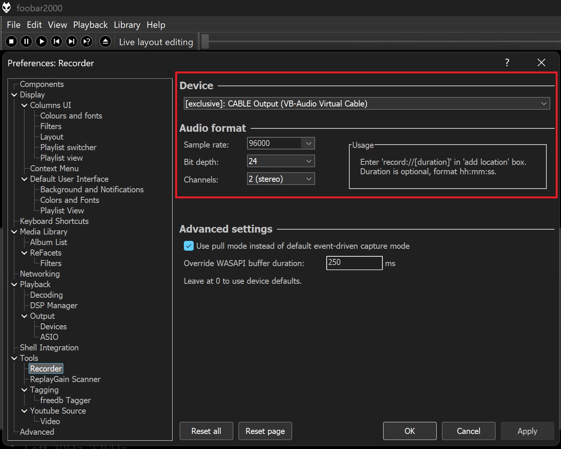Collapse the Default User Interface node

pos(24,179)
